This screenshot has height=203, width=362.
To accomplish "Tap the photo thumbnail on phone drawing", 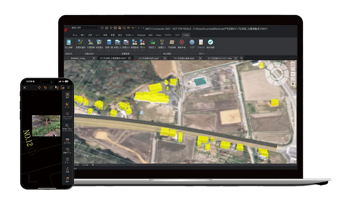I will coord(46,126).
